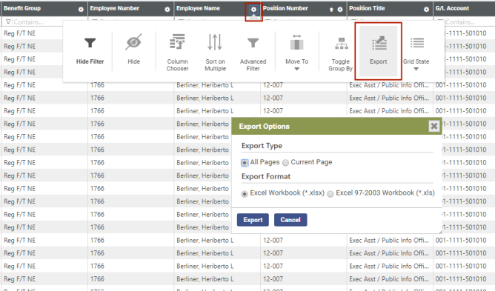This screenshot has height=291, width=495.
Task: Click the Benefit Group column header
Action: 22,9
